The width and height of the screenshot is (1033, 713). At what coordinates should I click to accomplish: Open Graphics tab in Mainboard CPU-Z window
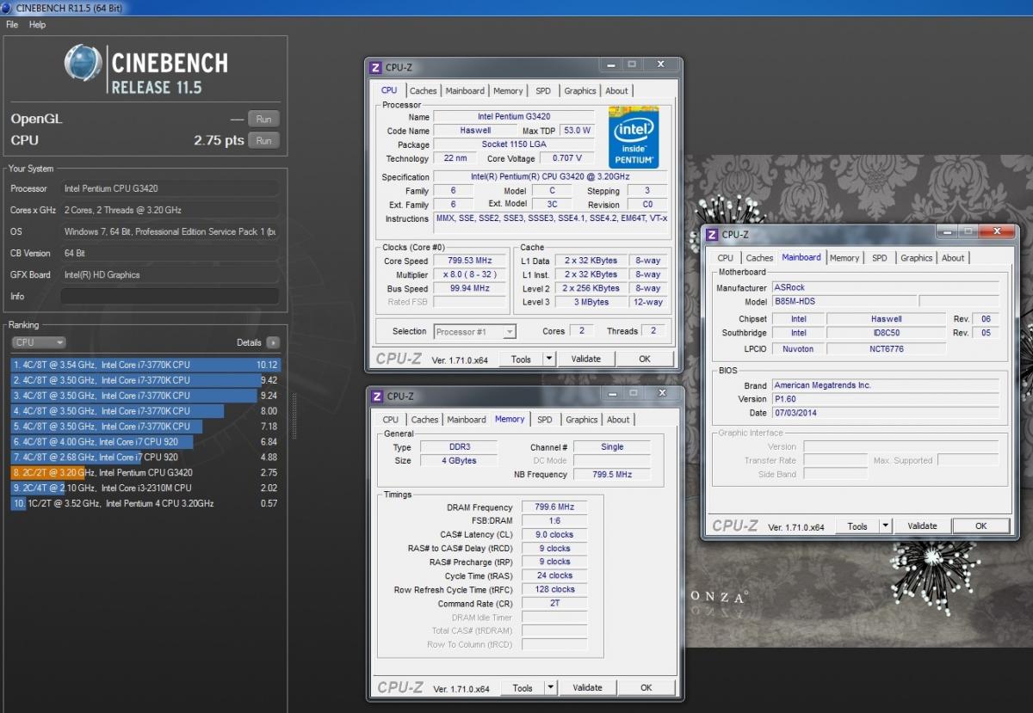click(x=917, y=258)
